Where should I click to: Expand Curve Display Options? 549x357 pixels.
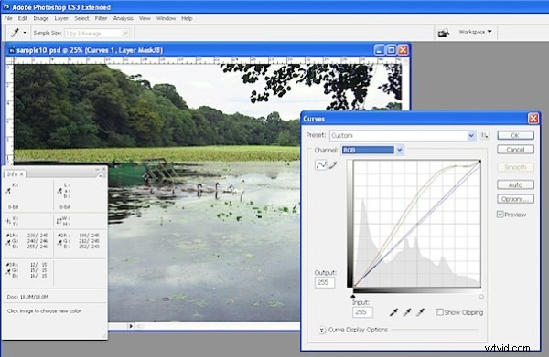(x=322, y=330)
